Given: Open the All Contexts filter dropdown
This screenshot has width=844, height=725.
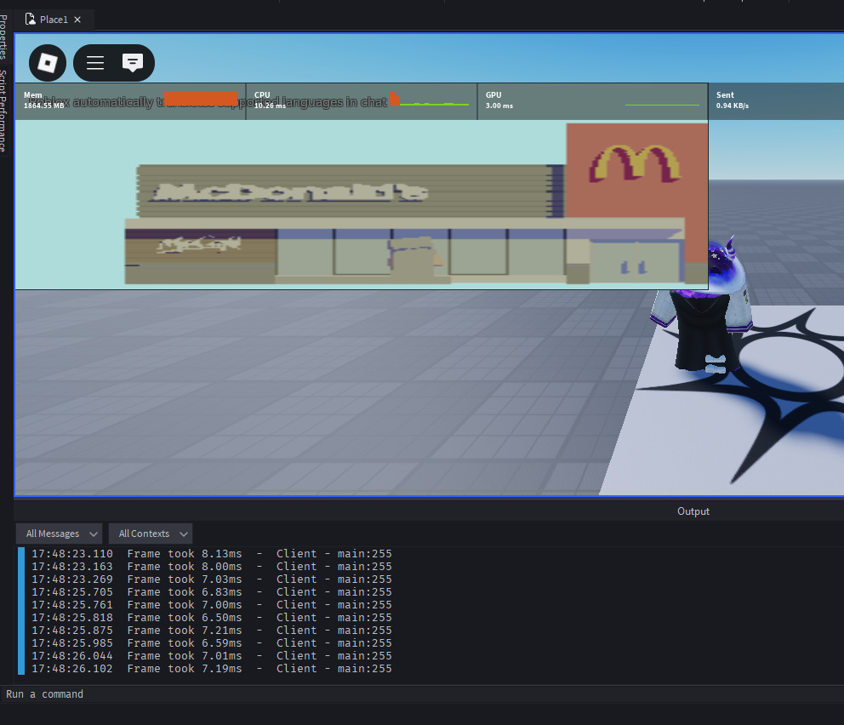Looking at the screenshot, I should coord(151,534).
